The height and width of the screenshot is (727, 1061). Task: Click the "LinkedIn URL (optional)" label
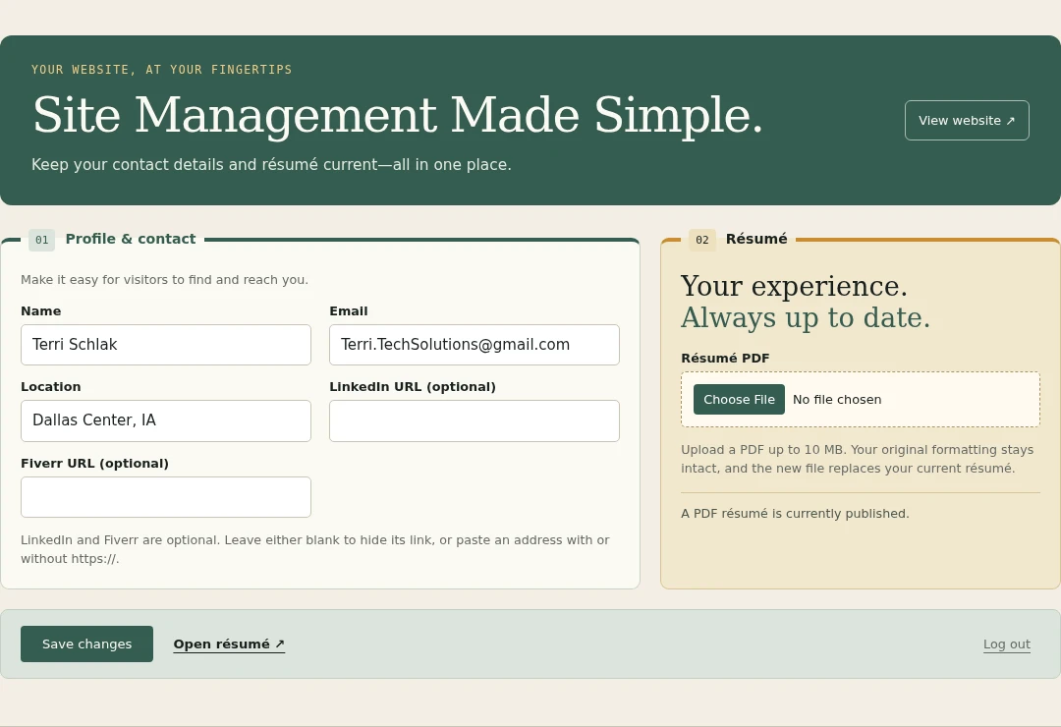click(x=413, y=386)
